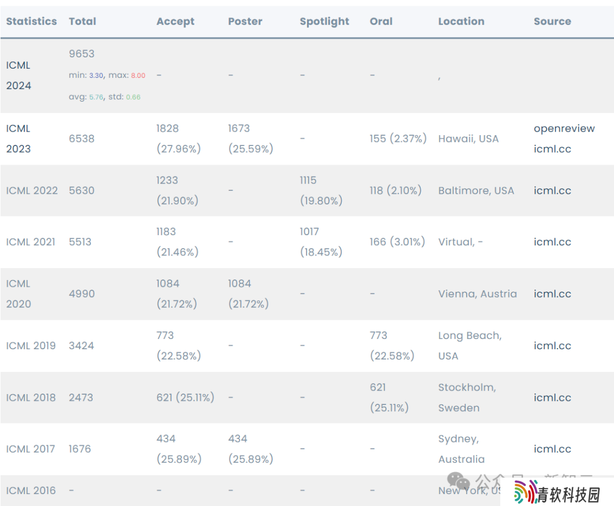Select the ICML 2023 row label
The image size is (614, 506).
coord(18,139)
